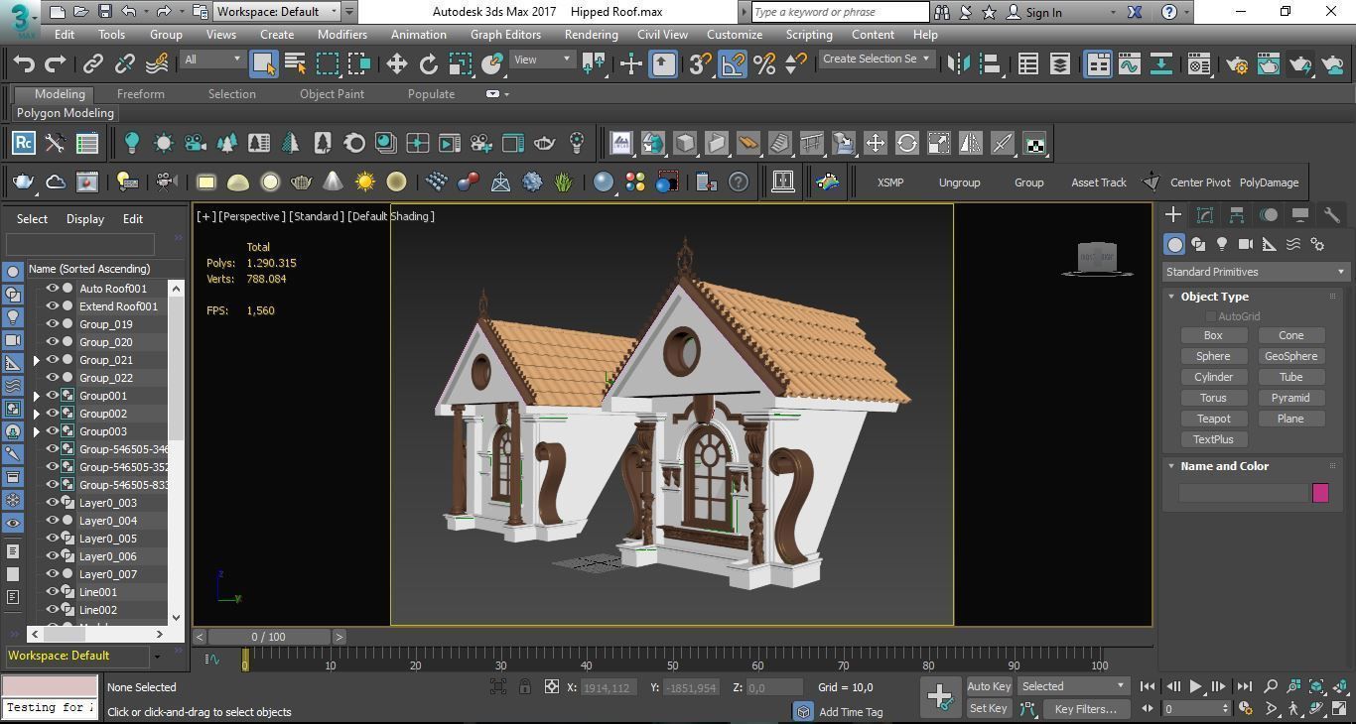Image resolution: width=1356 pixels, height=724 pixels.
Task: Open the Render Setup teapot icon
Action: pos(1237,63)
